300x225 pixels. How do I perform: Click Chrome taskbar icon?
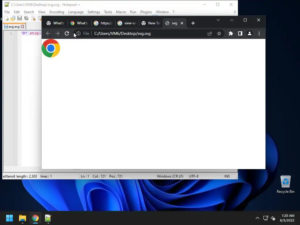pos(35,218)
